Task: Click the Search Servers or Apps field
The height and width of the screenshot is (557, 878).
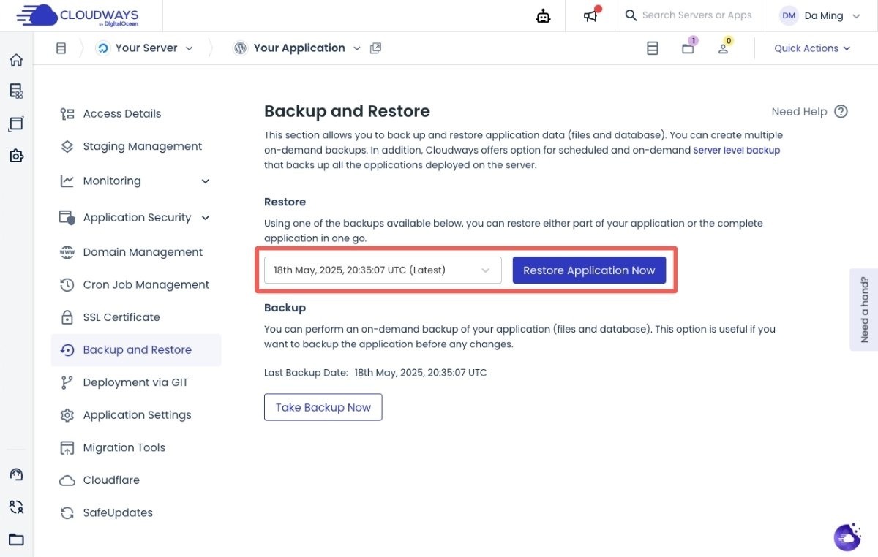Action: pos(697,15)
